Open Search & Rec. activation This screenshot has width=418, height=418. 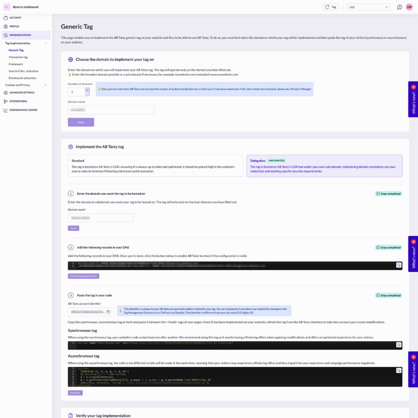(x=23, y=71)
